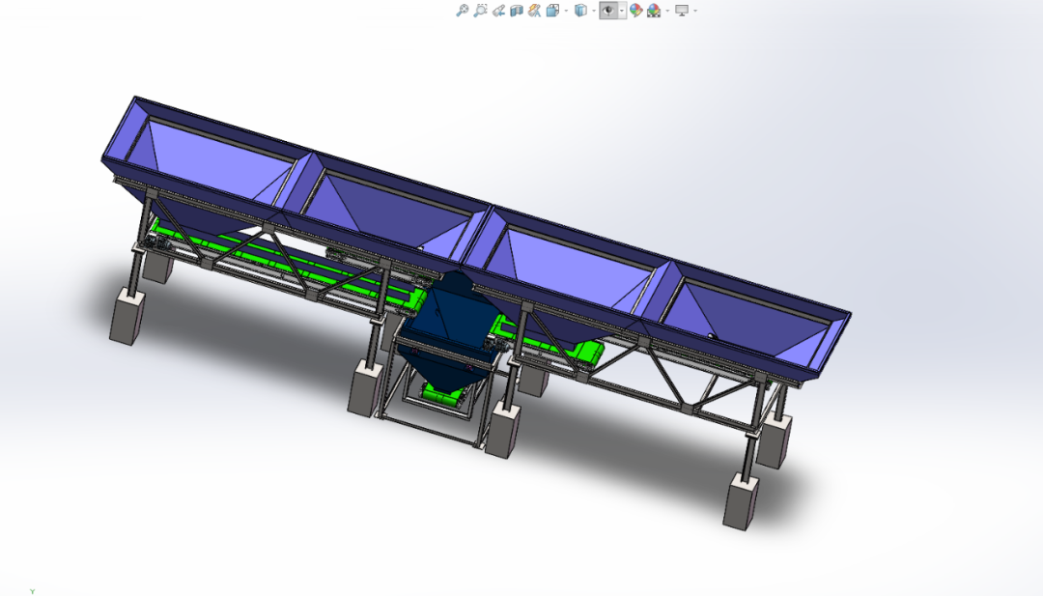The height and width of the screenshot is (596, 1043).
Task: Open the Display Style dropdown arrow
Action: pos(593,11)
